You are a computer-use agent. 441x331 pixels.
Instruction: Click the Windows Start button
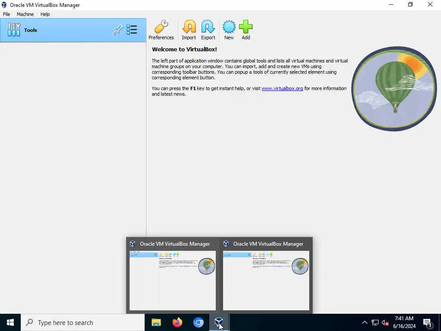point(10,322)
